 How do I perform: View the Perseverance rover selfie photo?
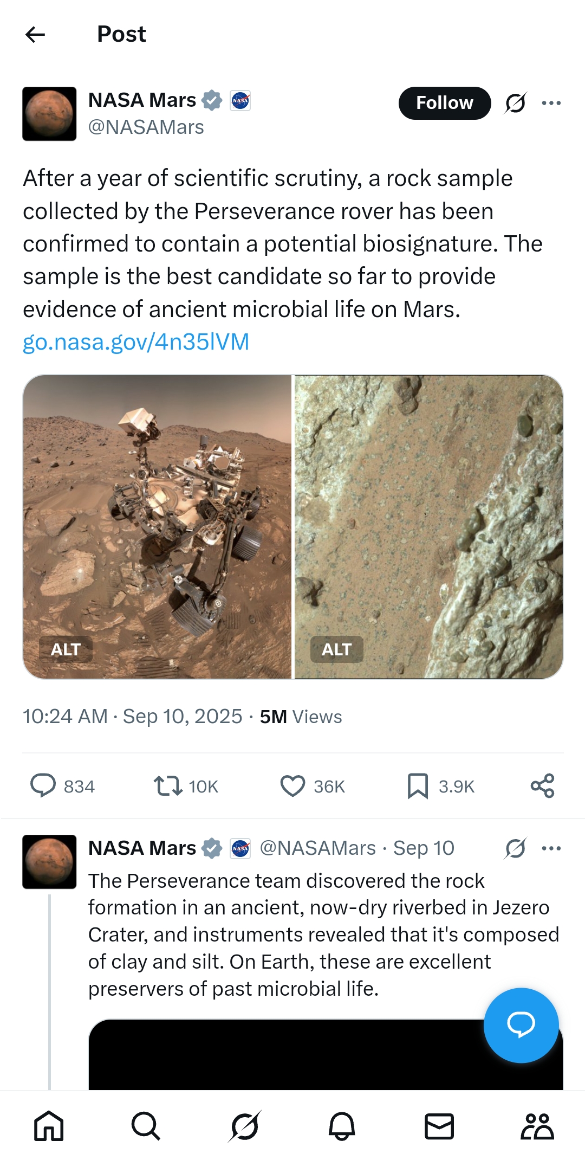click(x=157, y=510)
